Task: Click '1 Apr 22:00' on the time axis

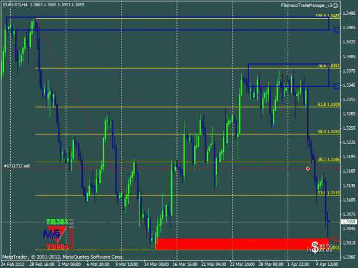Action: click(x=298, y=265)
